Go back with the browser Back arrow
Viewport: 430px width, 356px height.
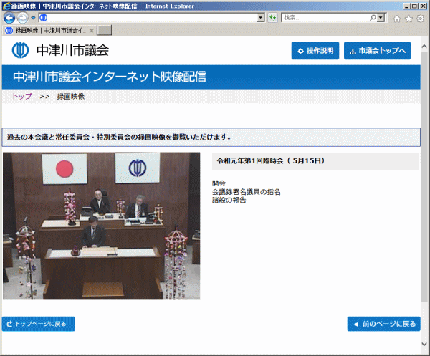(9, 18)
